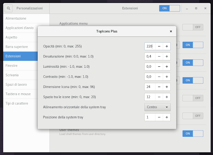Toggle the global Estensioni switch in header
This screenshot has height=155, width=213.
pos(169,8)
